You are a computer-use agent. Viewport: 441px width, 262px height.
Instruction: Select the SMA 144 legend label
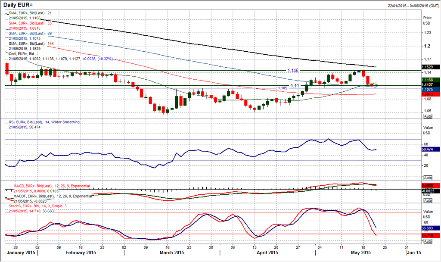click(x=31, y=44)
